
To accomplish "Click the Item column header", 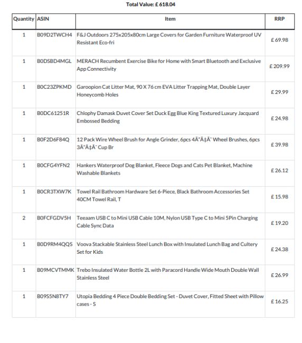I will [x=170, y=19].
